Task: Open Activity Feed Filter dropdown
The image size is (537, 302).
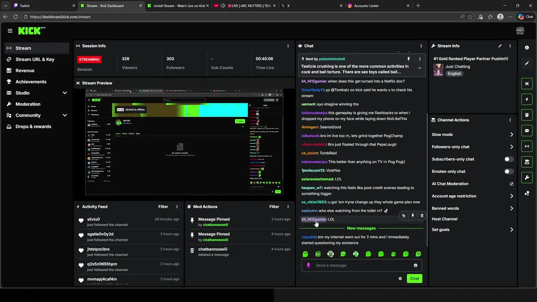Action: click(163, 207)
